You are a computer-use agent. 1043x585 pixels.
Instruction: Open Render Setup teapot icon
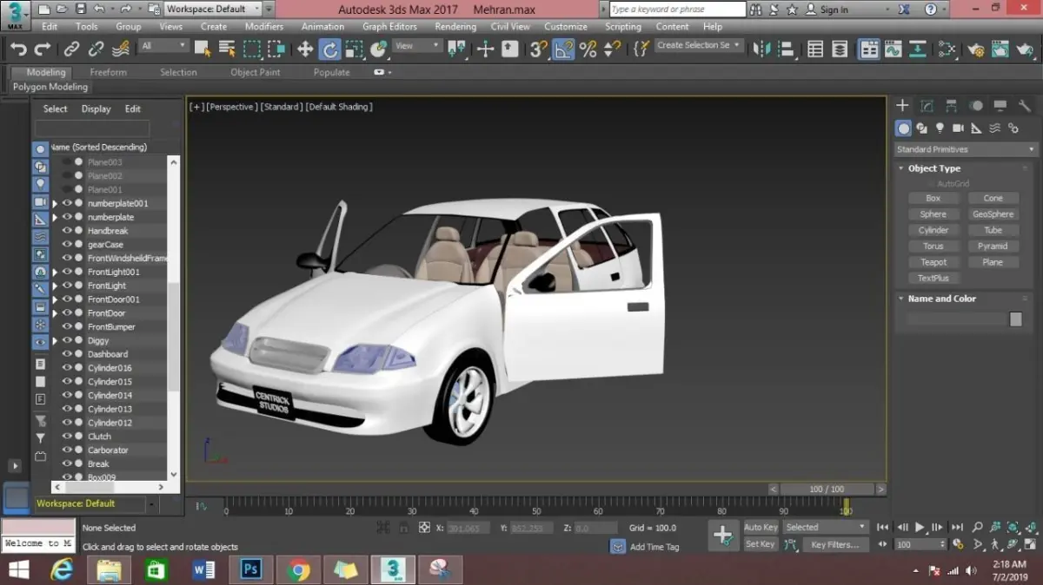point(975,49)
